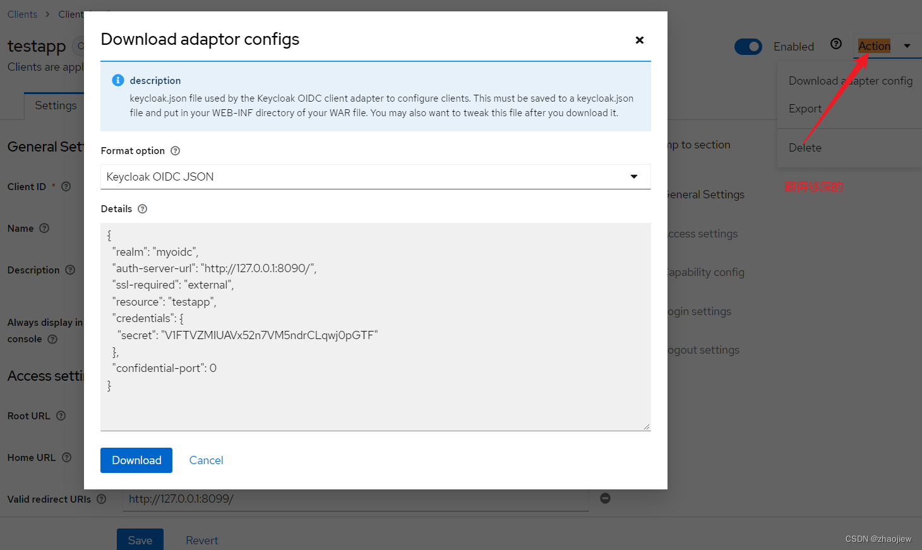
Task: Toggle the Enabled switch for testapp
Action: click(x=748, y=47)
